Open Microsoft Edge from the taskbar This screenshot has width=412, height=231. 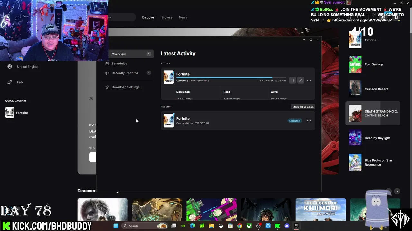[x=192, y=226]
